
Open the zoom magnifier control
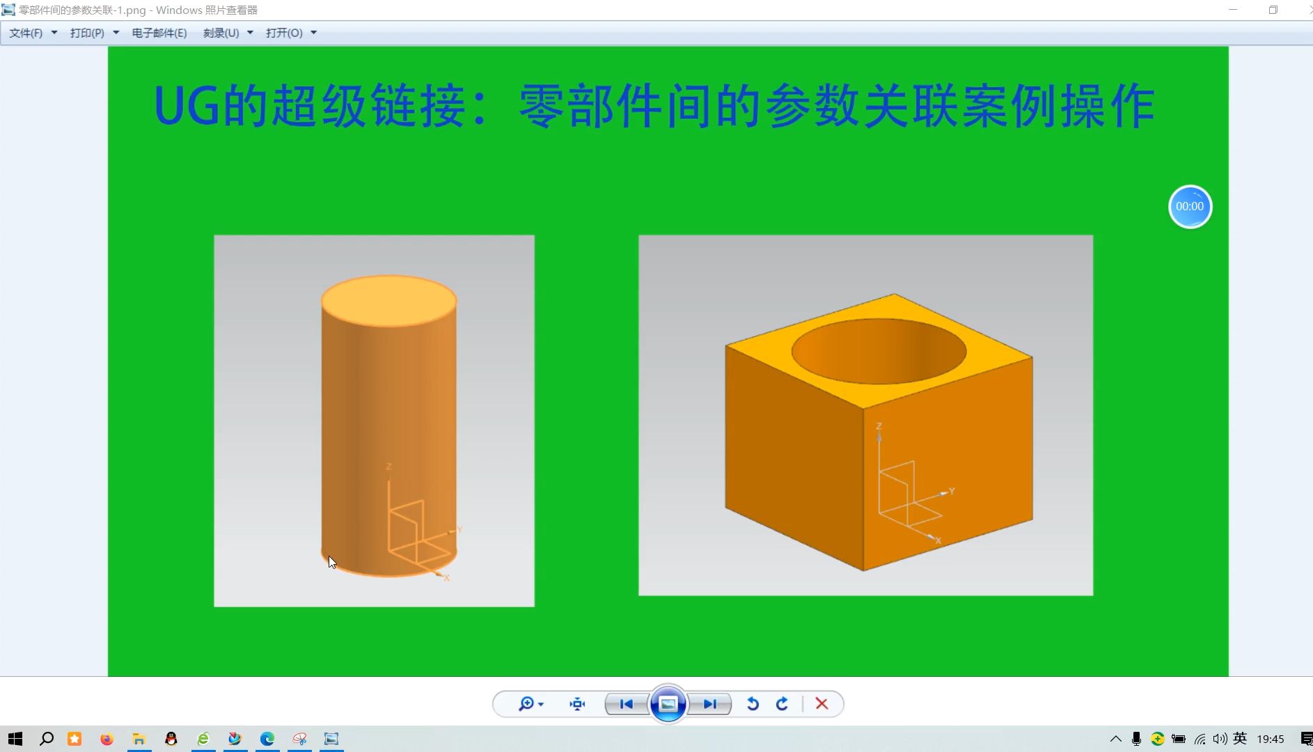(526, 704)
